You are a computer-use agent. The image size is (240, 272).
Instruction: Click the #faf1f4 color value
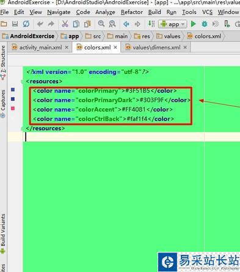tap(137, 119)
